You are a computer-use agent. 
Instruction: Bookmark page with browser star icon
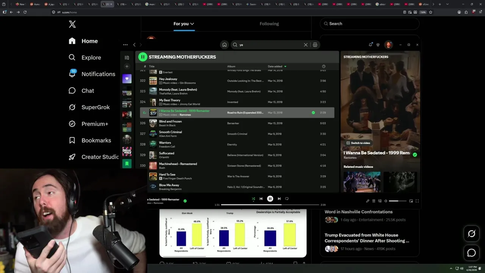pyautogui.click(x=430, y=12)
